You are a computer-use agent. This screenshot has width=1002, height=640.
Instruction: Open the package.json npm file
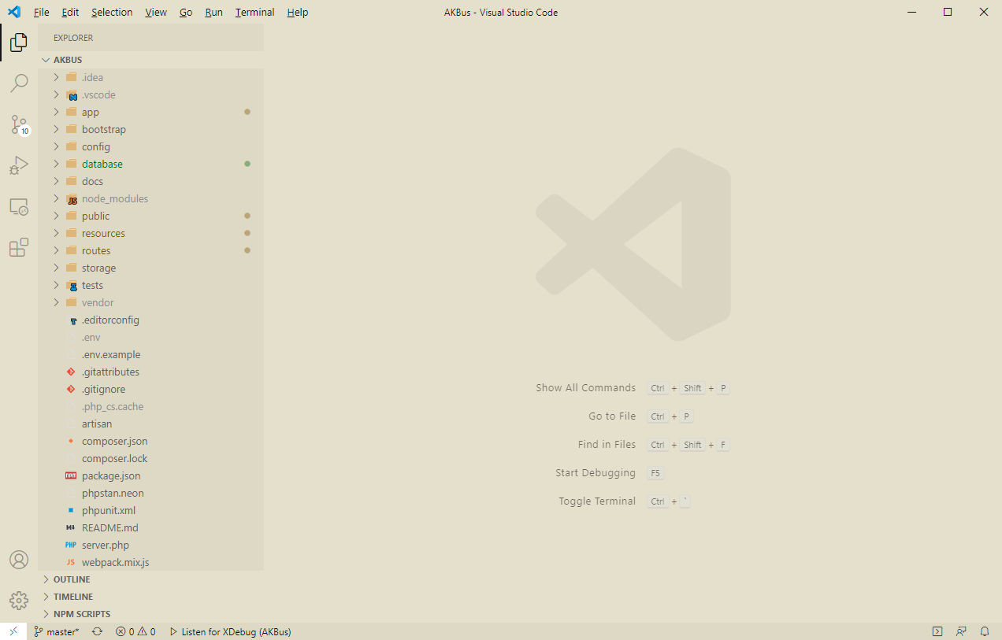[x=151, y=475]
